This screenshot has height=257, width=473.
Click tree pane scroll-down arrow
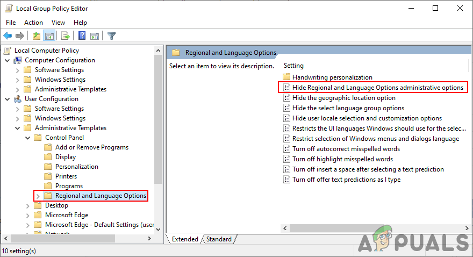tap(159, 230)
